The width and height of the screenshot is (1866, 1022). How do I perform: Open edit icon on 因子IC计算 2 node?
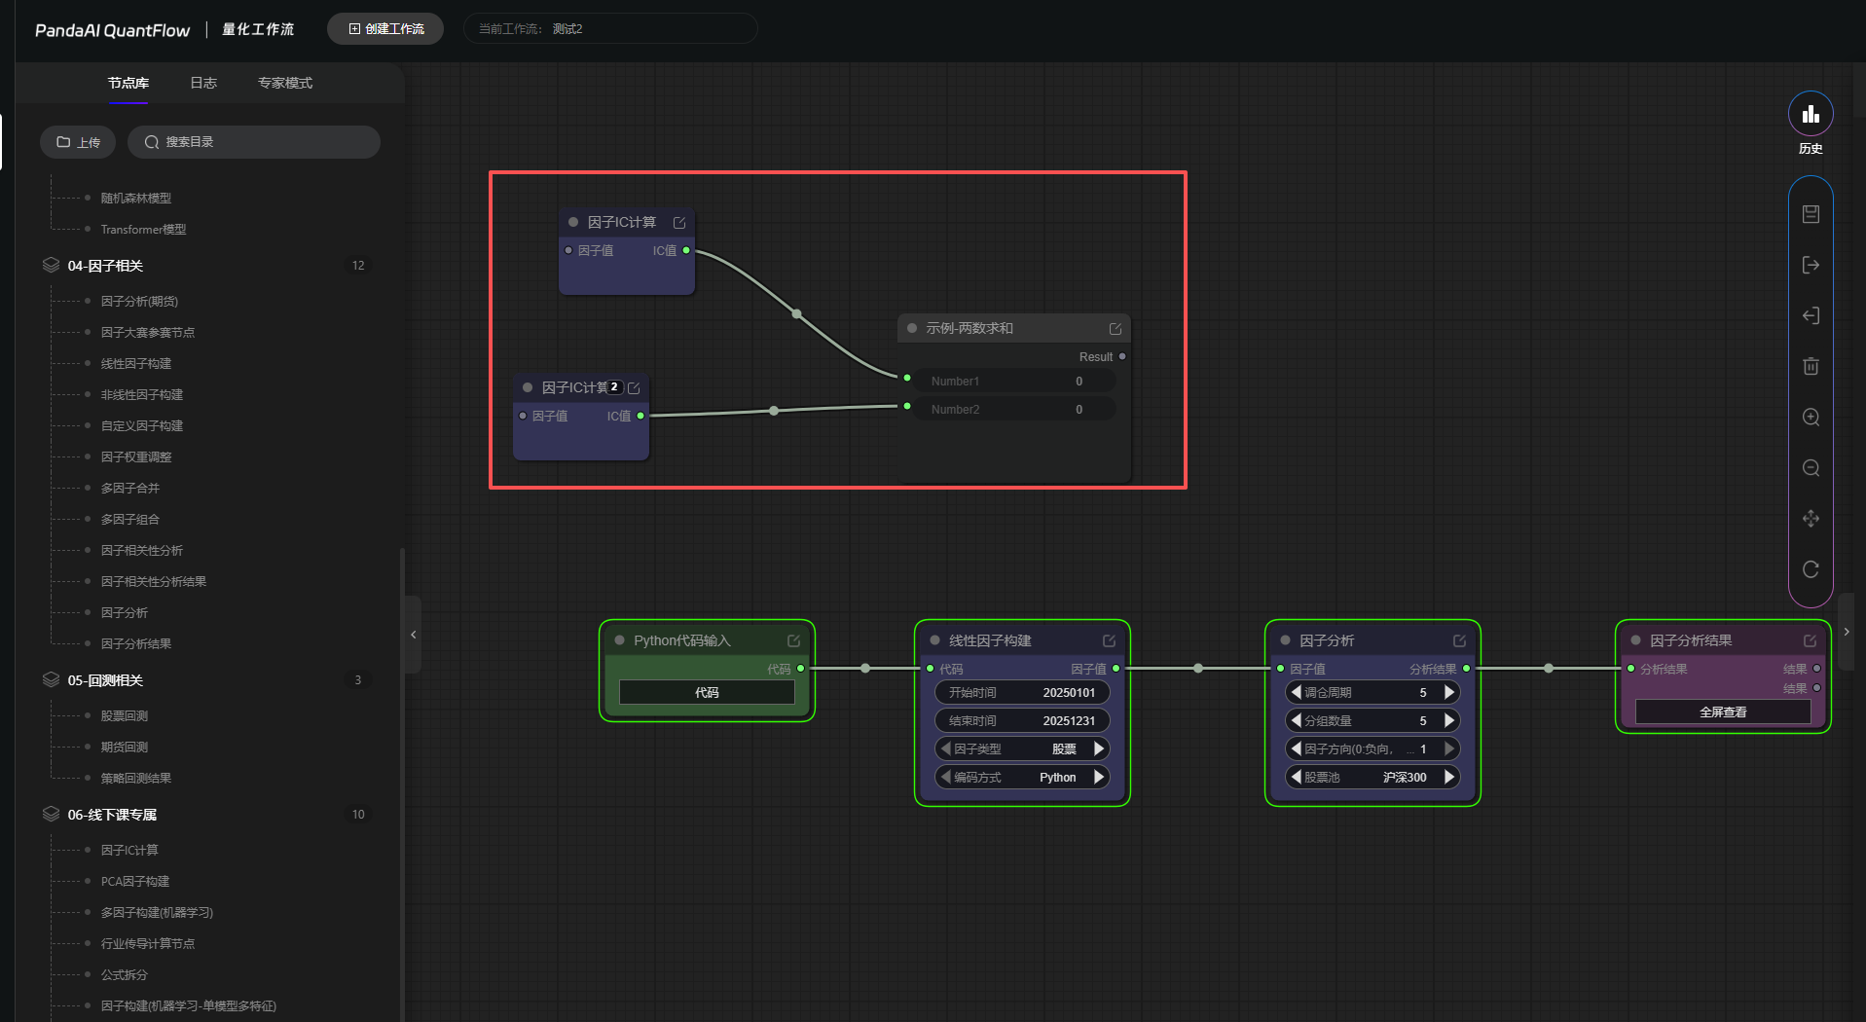click(634, 388)
